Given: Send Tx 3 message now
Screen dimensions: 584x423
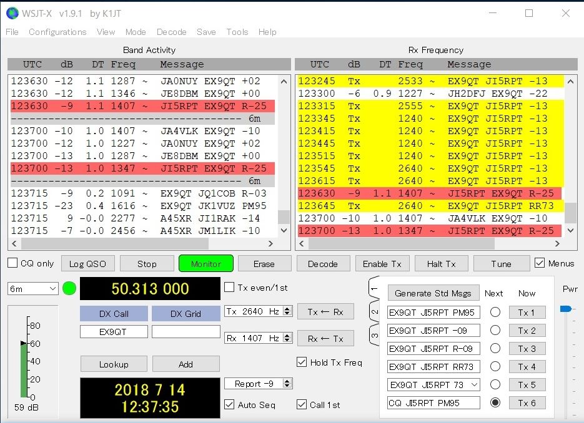Looking at the screenshot, I should (527, 349).
